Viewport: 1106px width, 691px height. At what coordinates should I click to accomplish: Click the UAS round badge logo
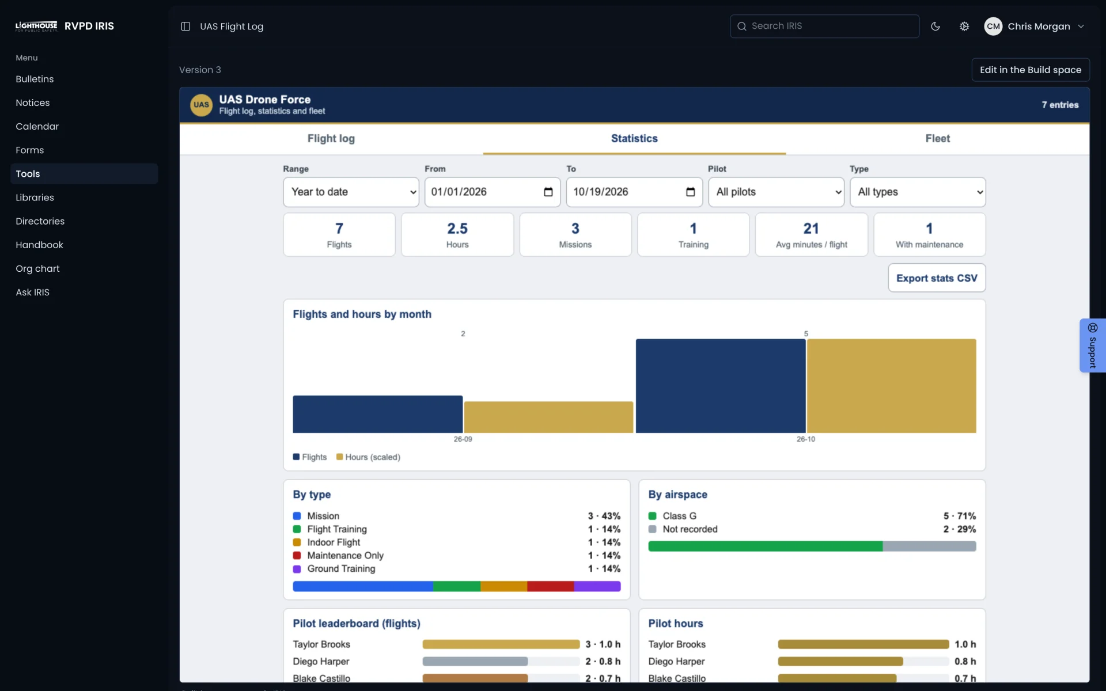[201, 105]
